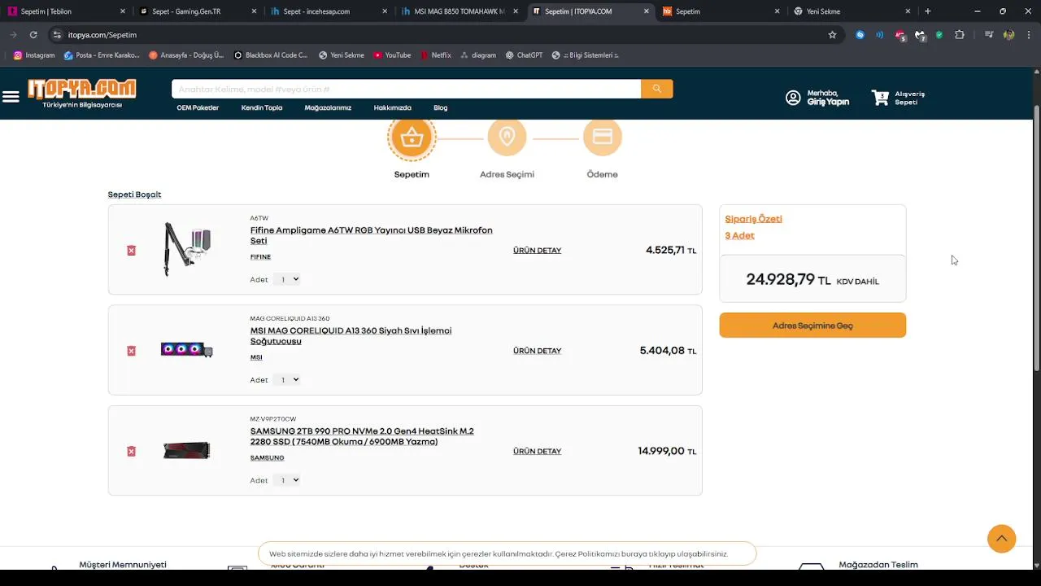Switch to Sepet - incehesap.com tab
Image resolution: width=1041 pixels, height=586 pixels.
330,11
